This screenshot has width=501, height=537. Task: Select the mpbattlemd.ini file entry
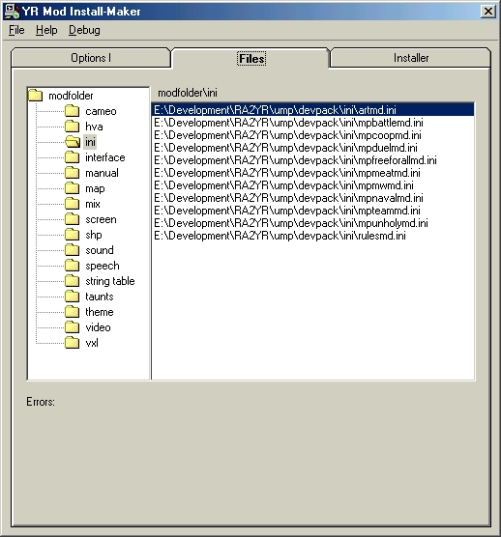tap(312, 123)
